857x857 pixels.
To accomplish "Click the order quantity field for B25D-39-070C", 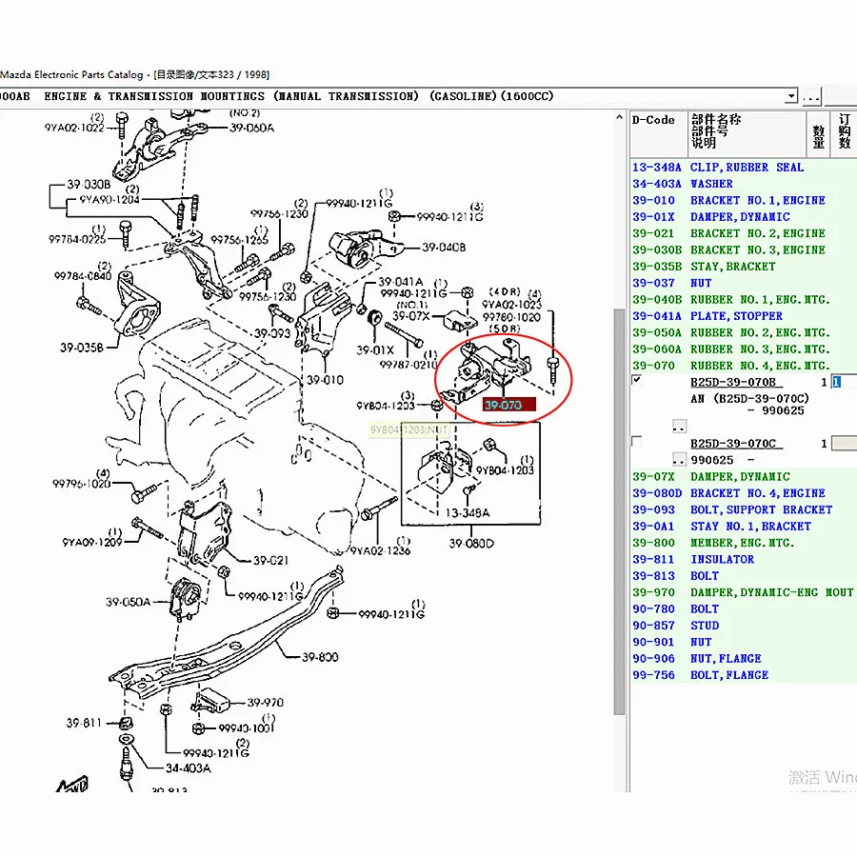I will [x=844, y=443].
